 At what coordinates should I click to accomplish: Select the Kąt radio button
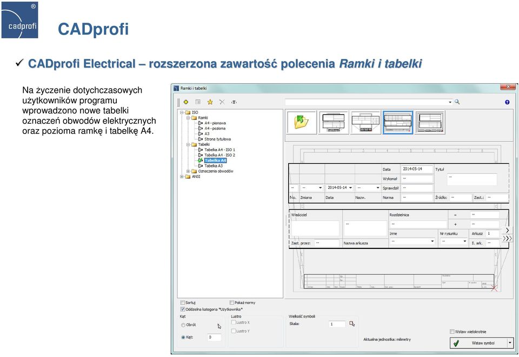point(183,337)
